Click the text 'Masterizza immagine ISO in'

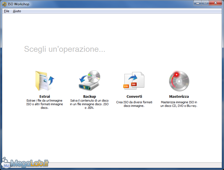point(179,102)
